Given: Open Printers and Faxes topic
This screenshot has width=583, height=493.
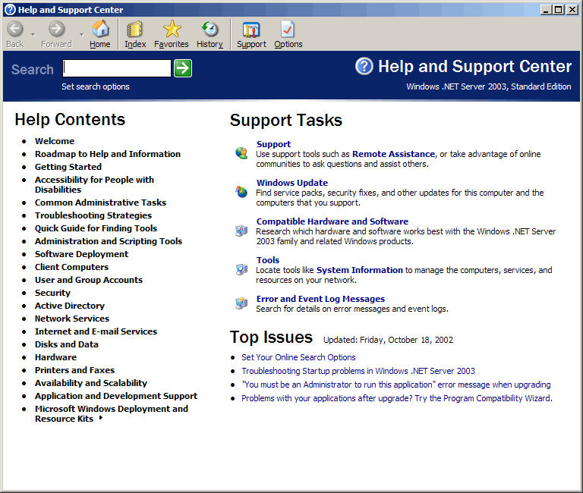Looking at the screenshot, I should tap(74, 370).
